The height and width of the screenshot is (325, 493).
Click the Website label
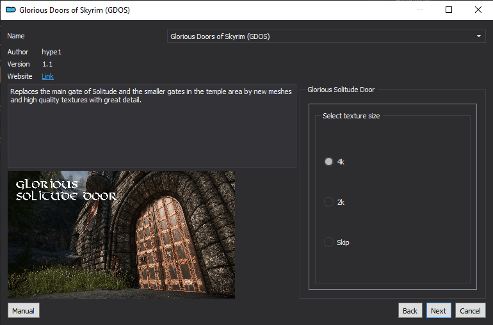tap(20, 76)
